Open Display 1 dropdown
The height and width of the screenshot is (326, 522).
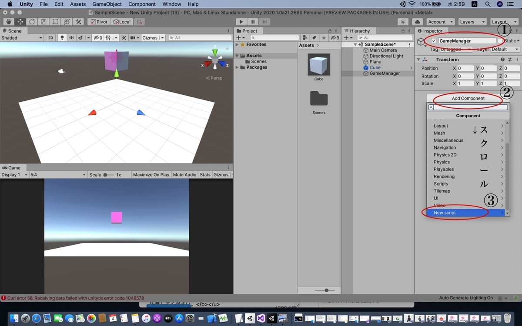tap(14, 175)
